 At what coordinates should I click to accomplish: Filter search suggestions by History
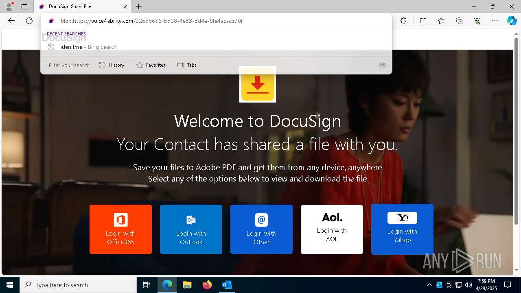click(x=112, y=65)
